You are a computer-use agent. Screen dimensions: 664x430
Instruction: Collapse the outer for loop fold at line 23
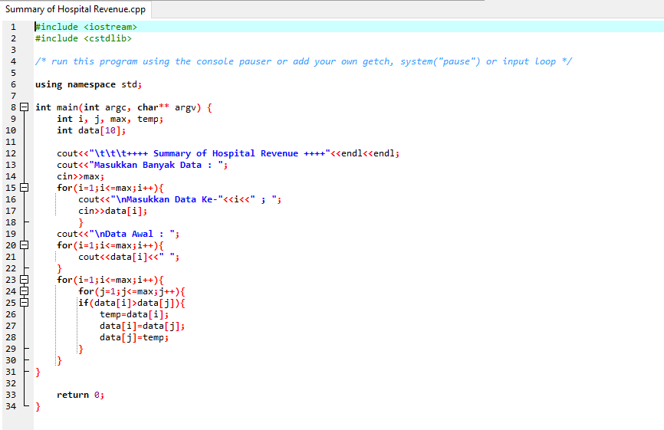[25, 280]
